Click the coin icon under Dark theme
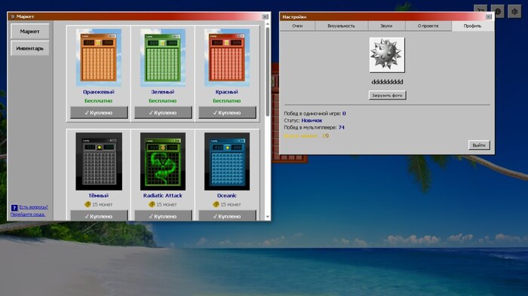The height and width of the screenshot is (296, 528). tap(87, 205)
